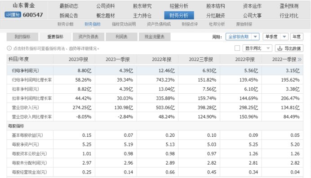Click the 2022三季报 column header
The height and width of the screenshot is (178, 311).
point(201,59)
